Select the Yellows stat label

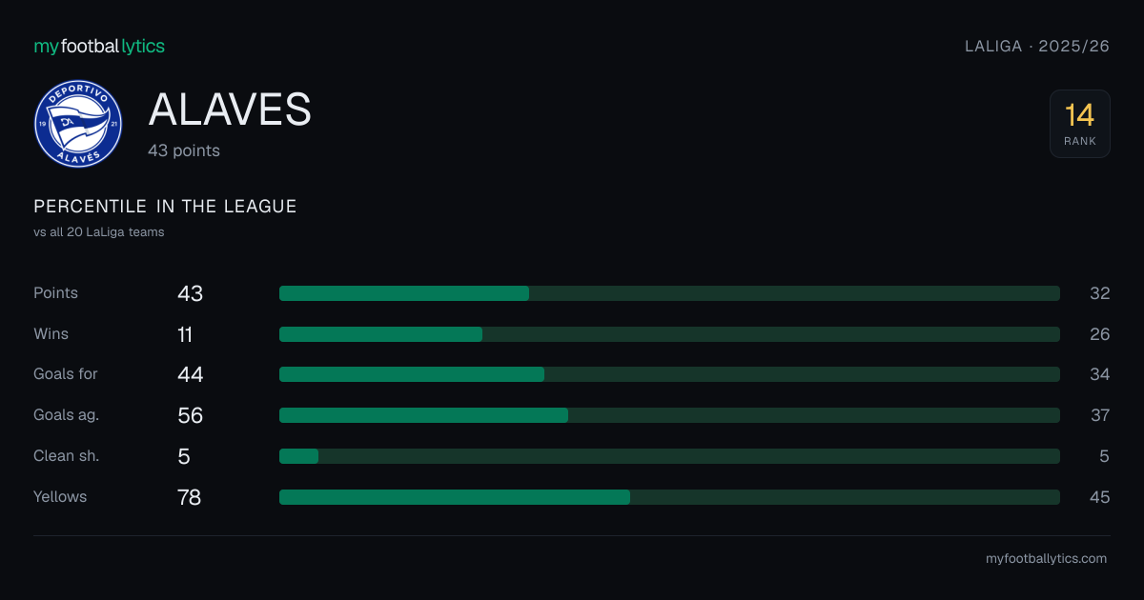click(x=60, y=497)
